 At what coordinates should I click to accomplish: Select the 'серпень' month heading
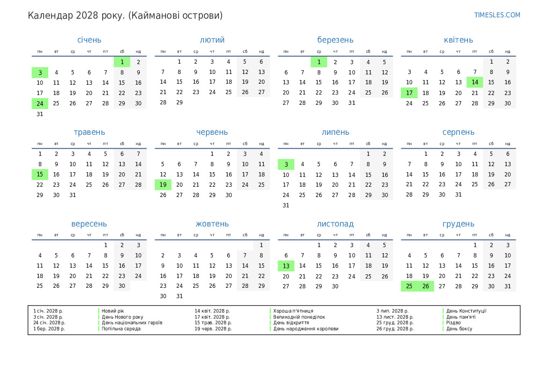458,132
